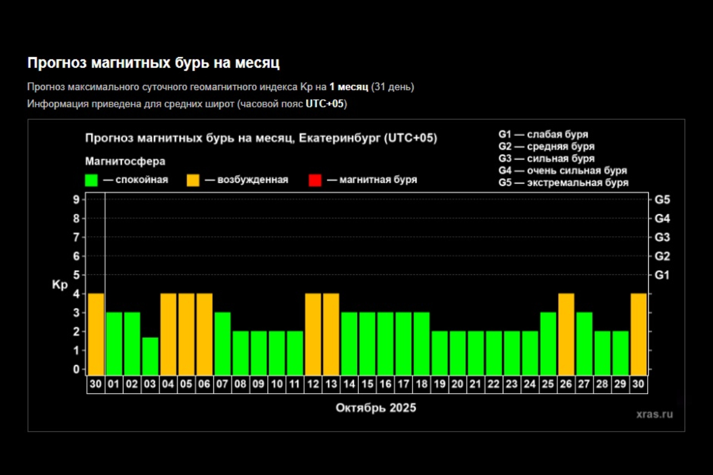Click the 'Октябрь 2025' month label
Screen dimensions: 713x475
[376, 408]
